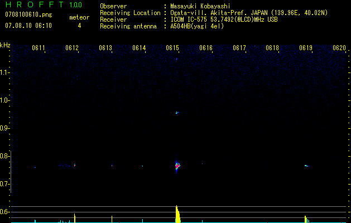Click the 0619 time marker
This screenshot has height=223, width=351.
coord(306,48)
